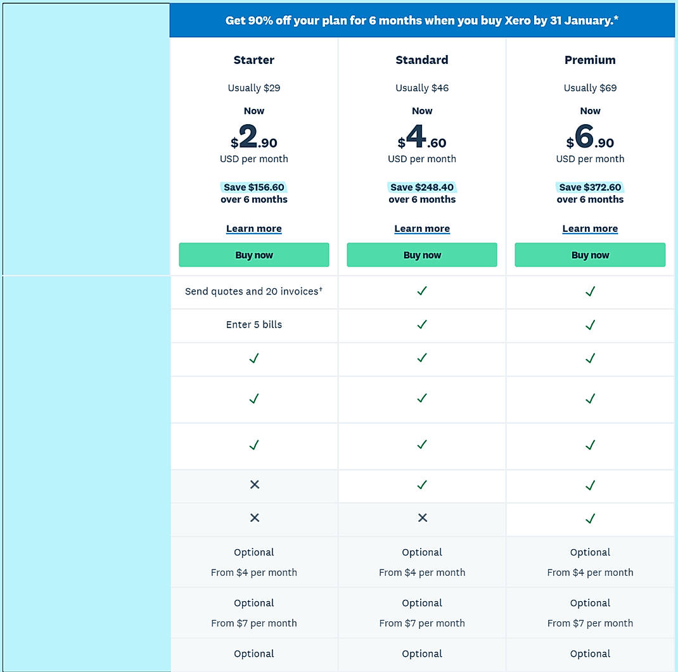The height and width of the screenshot is (672, 678).
Task: Click Standard's checkmark in the quotes and invoices row
Action: pyautogui.click(x=422, y=291)
